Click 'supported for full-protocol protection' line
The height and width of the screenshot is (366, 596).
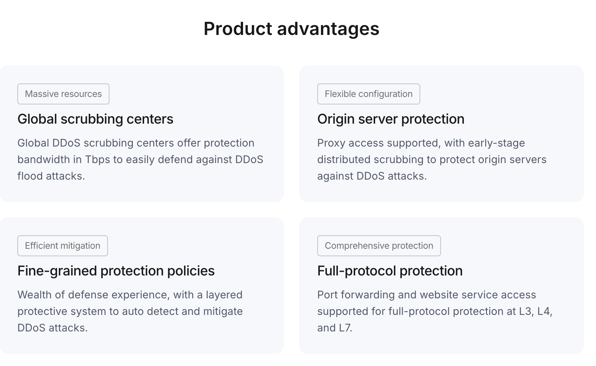pos(435,311)
